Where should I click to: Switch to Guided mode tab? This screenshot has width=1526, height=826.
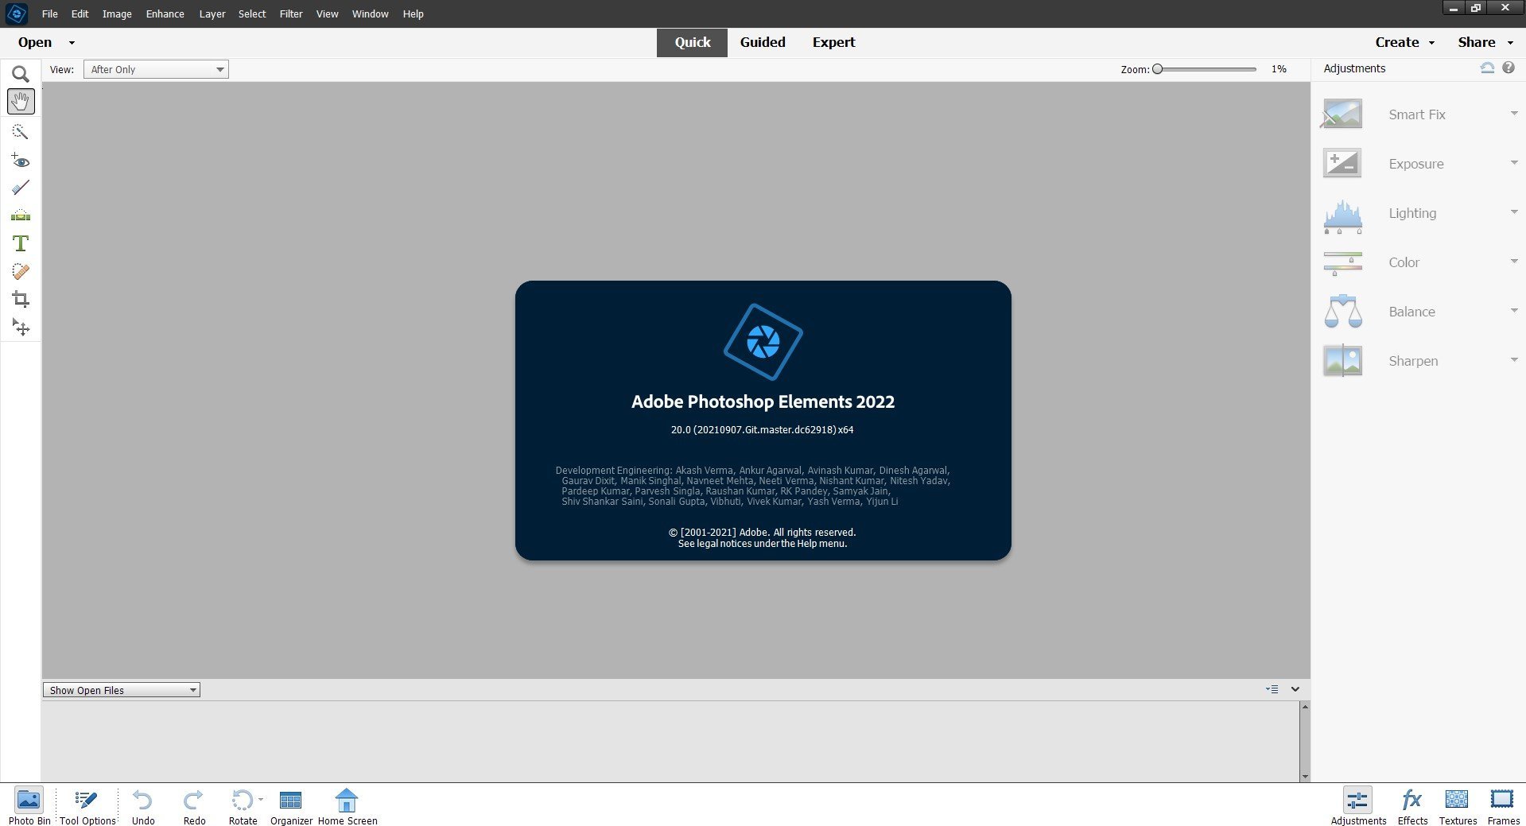point(763,43)
